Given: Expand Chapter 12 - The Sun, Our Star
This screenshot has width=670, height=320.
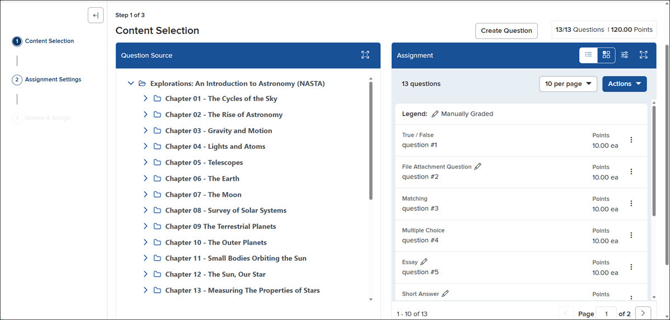Looking at the screenshot, I should pos(145,274).
